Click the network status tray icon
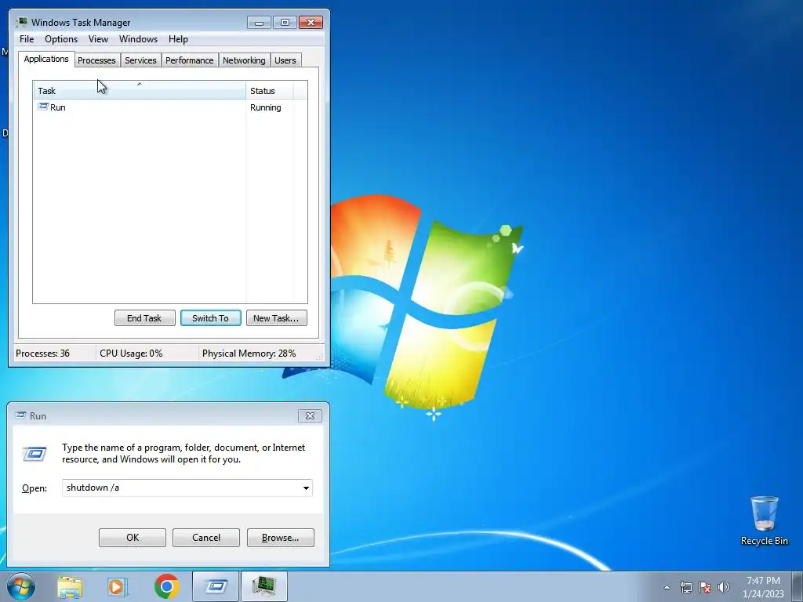803x602 pixels. click(x=685, y=587)
